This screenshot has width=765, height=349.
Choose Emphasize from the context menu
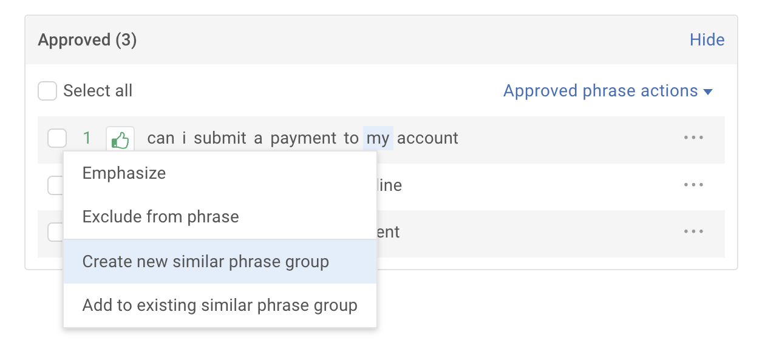pos(124,173)
